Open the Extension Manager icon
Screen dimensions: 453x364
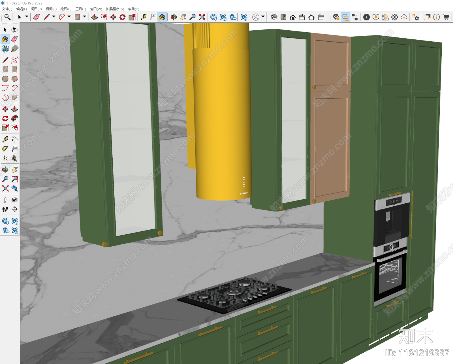pyautogui.click(x=244, y=17)
